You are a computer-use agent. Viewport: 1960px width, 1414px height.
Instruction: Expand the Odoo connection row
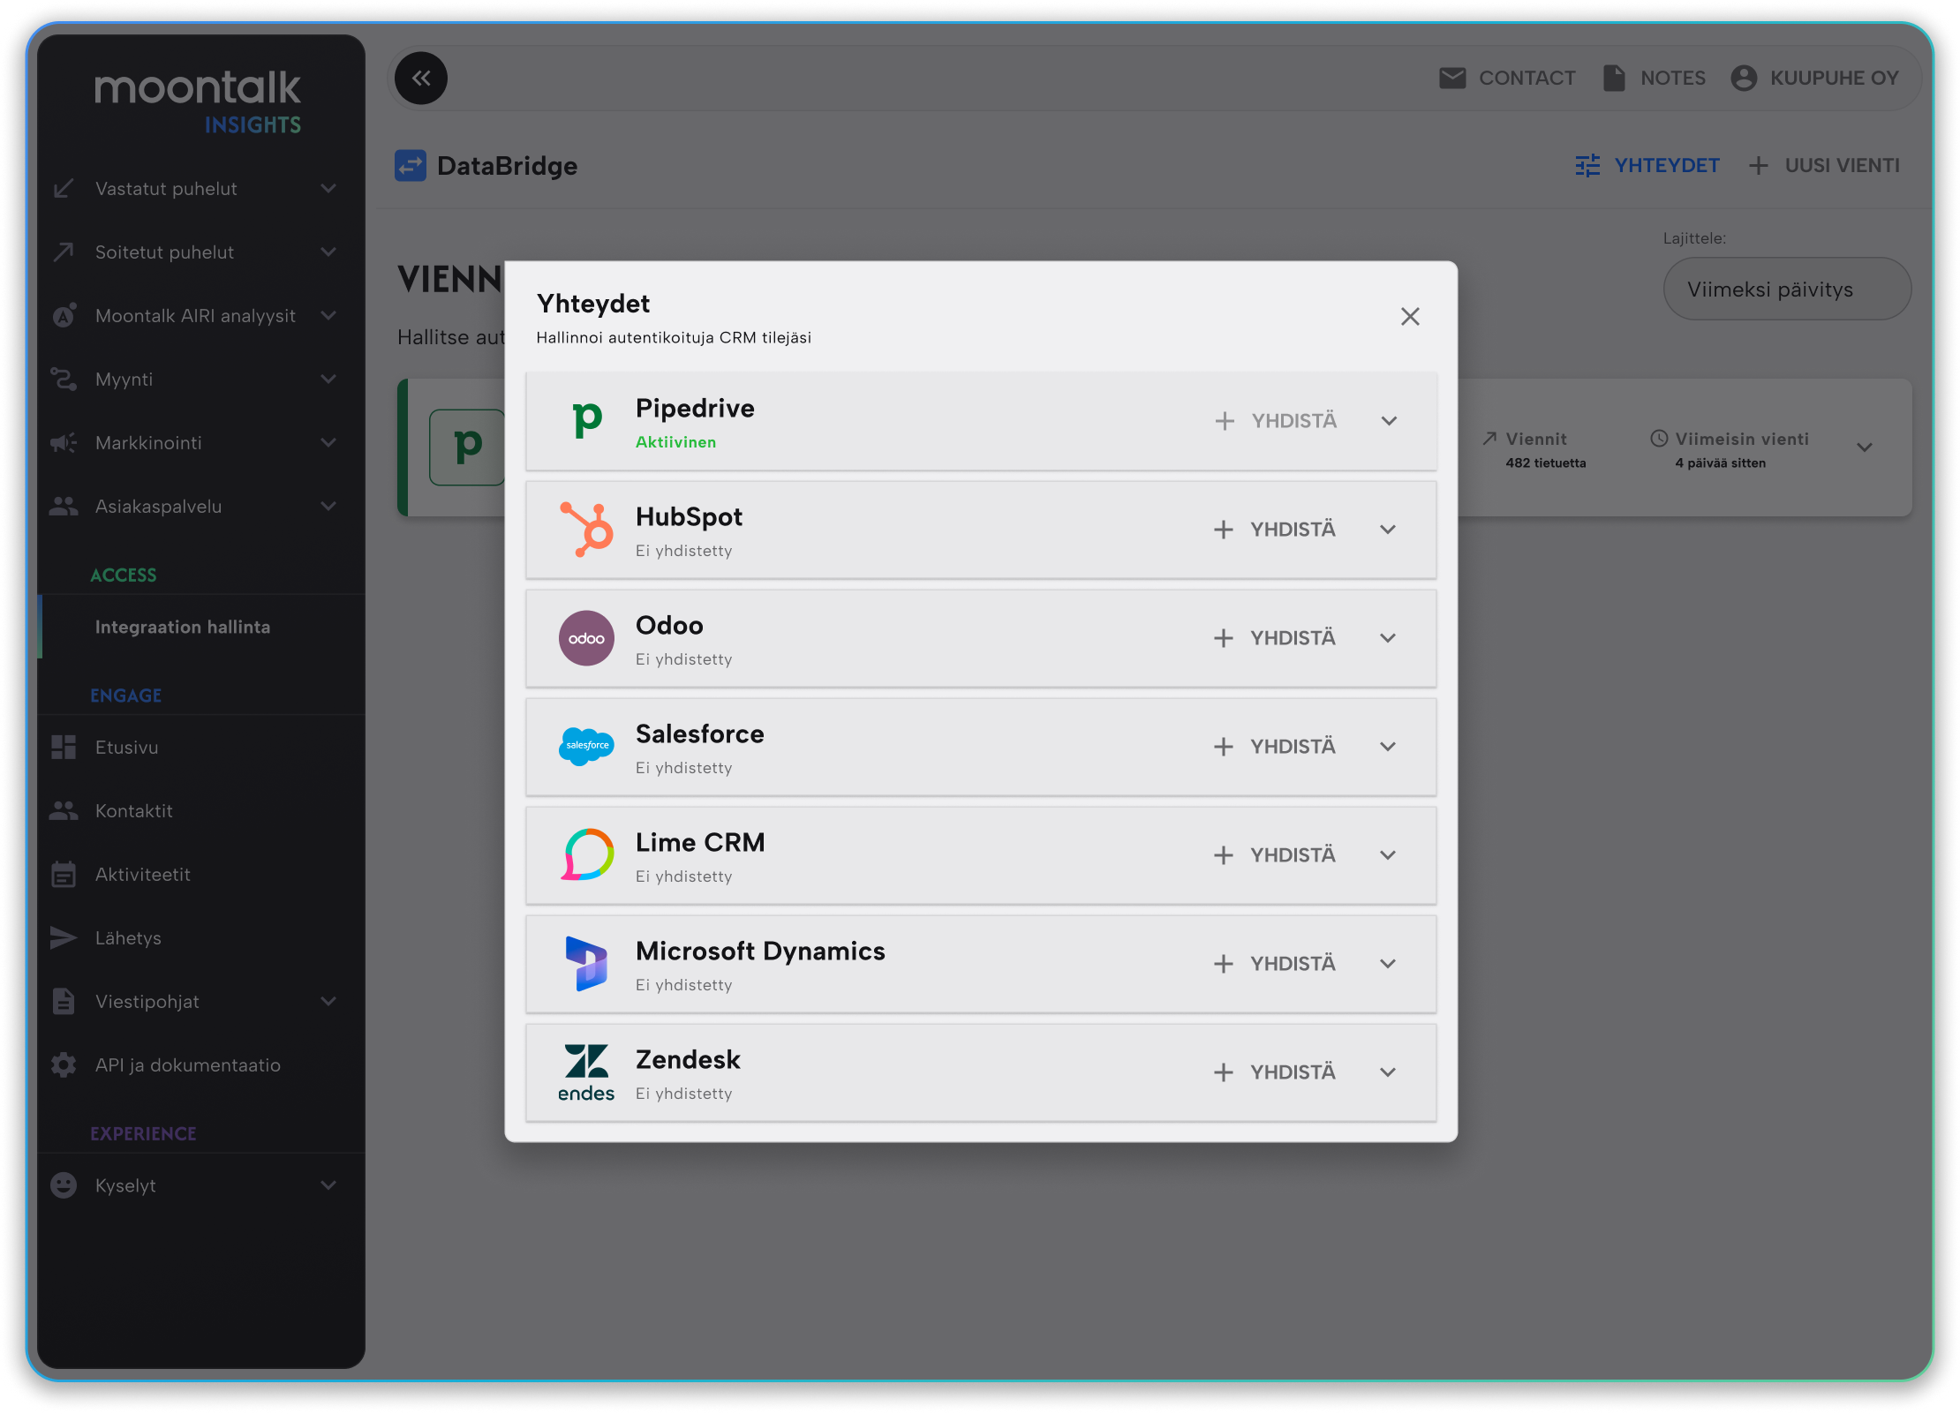[1388, 637]
